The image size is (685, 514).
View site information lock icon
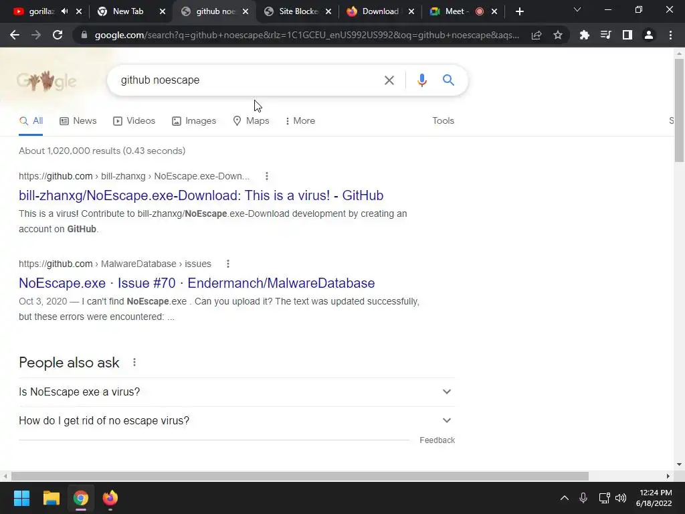click(84, 35)
